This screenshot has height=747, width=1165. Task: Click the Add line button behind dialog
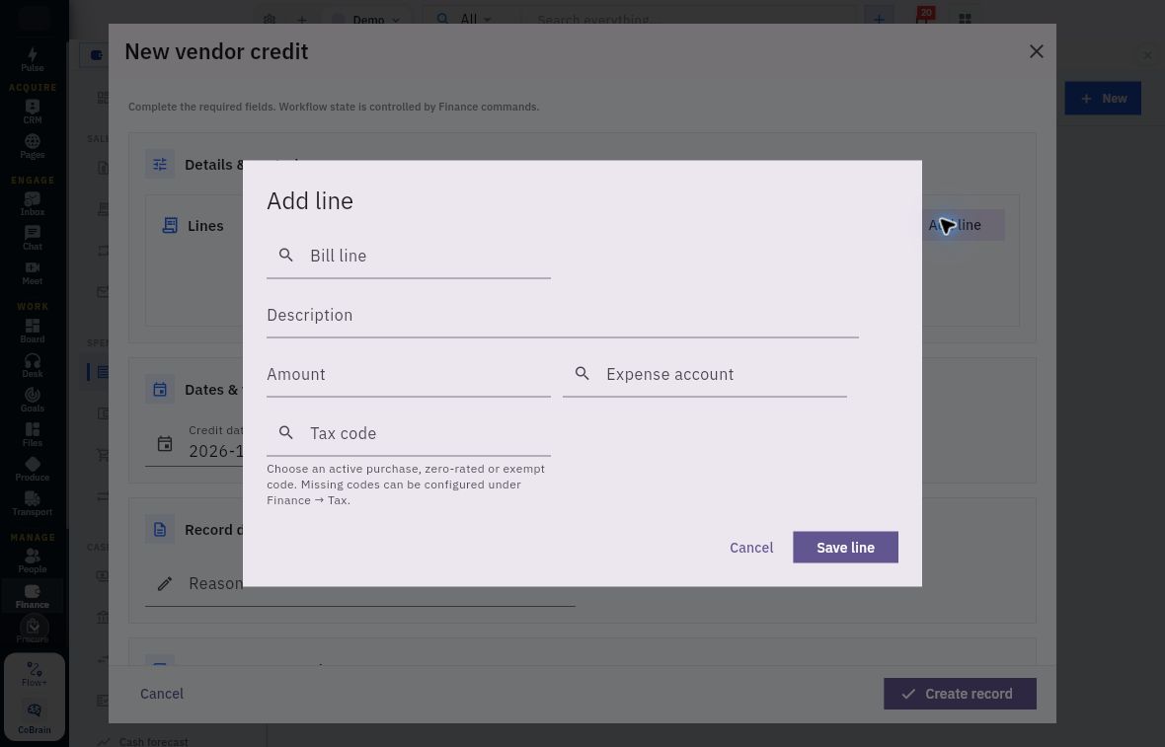click(x=963, y=225)
